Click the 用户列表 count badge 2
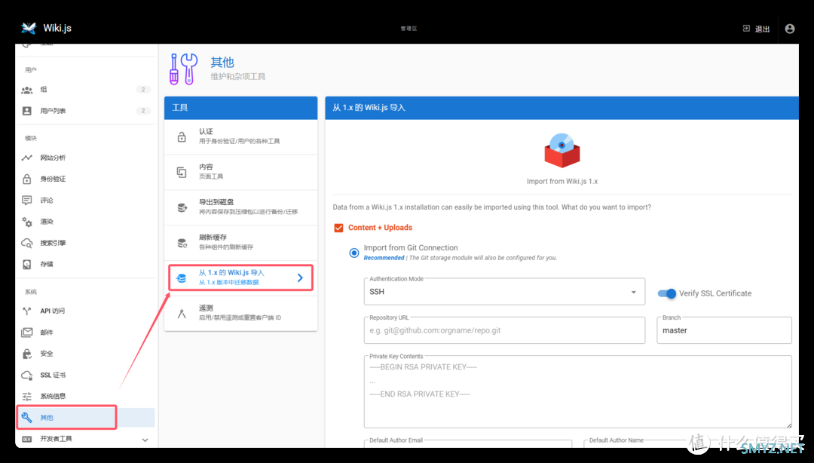Viewport: 814px width, 463px height. [143, 111]
